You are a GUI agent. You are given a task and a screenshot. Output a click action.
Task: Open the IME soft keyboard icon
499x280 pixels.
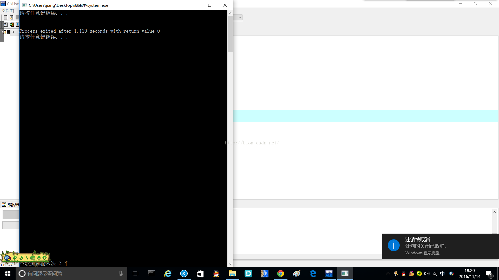pos(33,258)
